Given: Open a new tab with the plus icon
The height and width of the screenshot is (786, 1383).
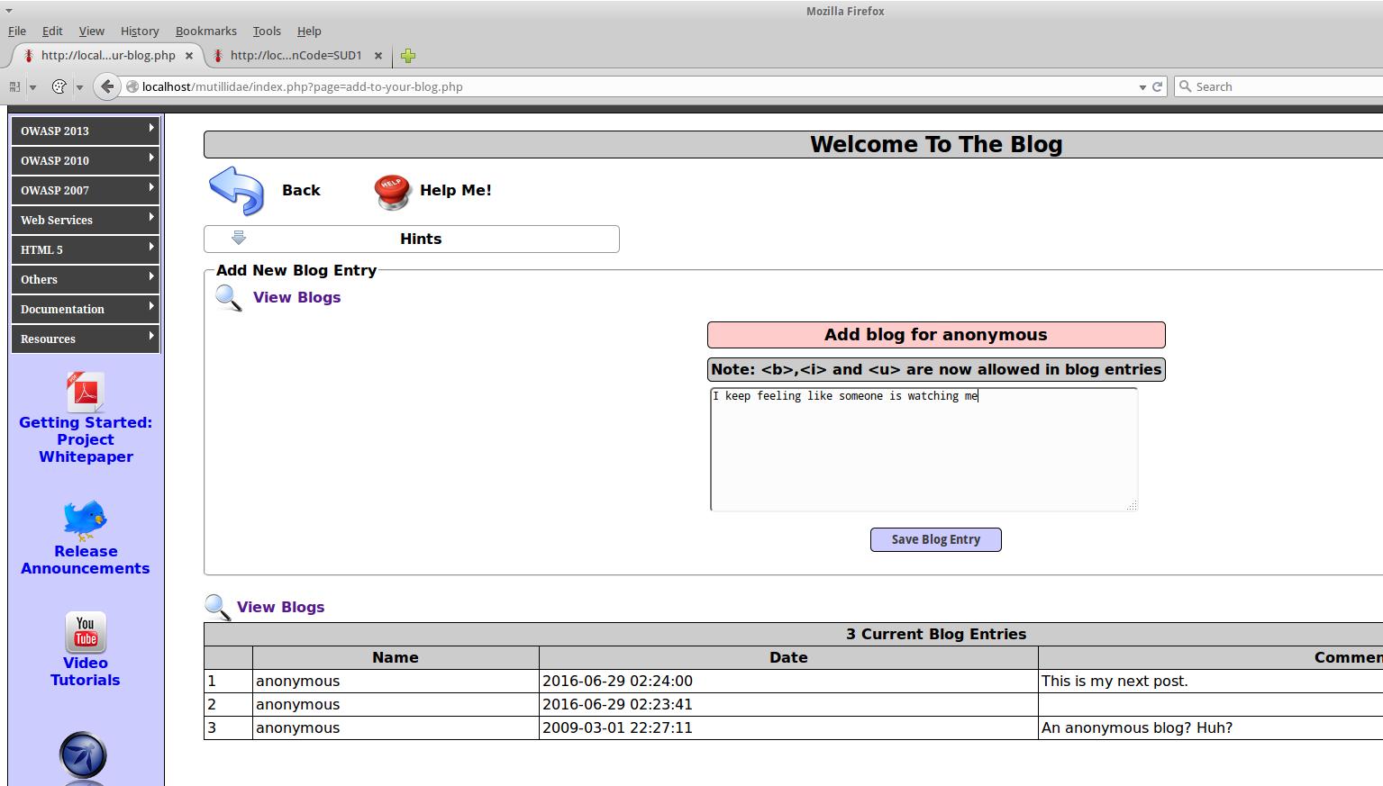Looking at the screenshot, I should coord(408,56).
